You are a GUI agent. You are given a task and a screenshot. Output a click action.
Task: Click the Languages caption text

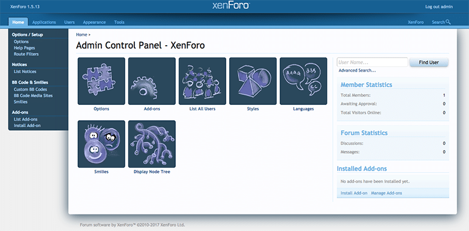(303, 109)
